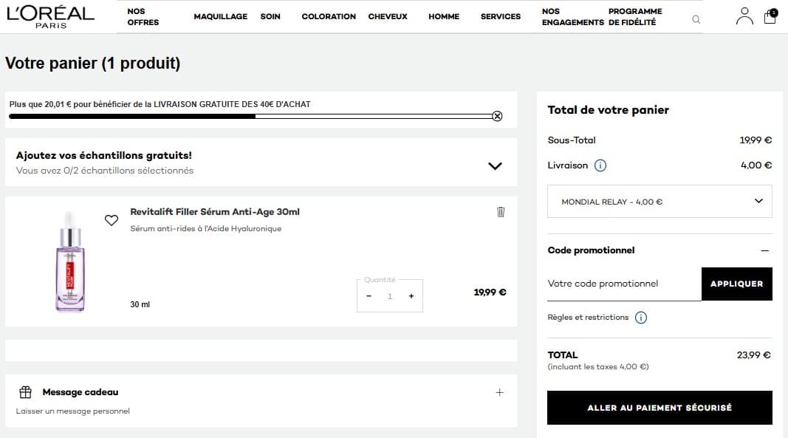Click the free shipping progress bar
Image resolution: width=788 pixels, height=438 pixels.
pos(251,116)
